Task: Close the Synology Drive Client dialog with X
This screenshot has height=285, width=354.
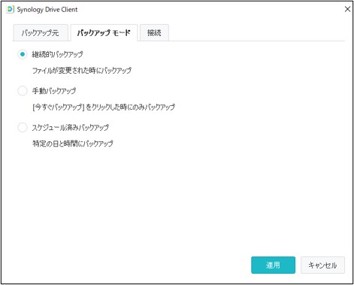Action: [347, 9]
